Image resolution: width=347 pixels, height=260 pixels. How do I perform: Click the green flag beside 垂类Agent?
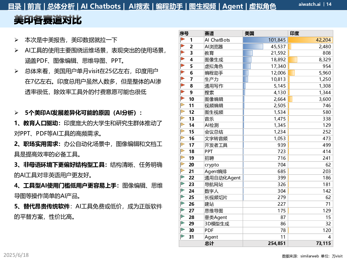[x=182, y=217]
